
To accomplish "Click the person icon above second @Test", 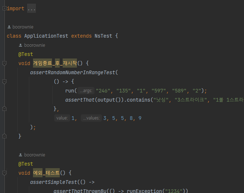I will tap(21, 155).
